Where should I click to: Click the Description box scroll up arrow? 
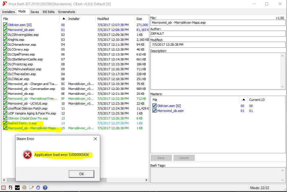pos(282,56)
